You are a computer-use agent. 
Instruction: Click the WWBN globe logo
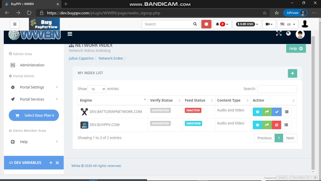tap(35, 35)
